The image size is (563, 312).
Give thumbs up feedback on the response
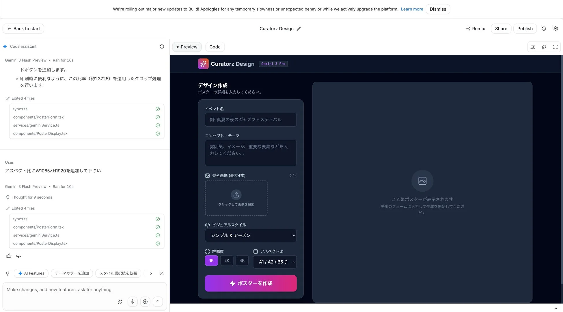point(9,256)
